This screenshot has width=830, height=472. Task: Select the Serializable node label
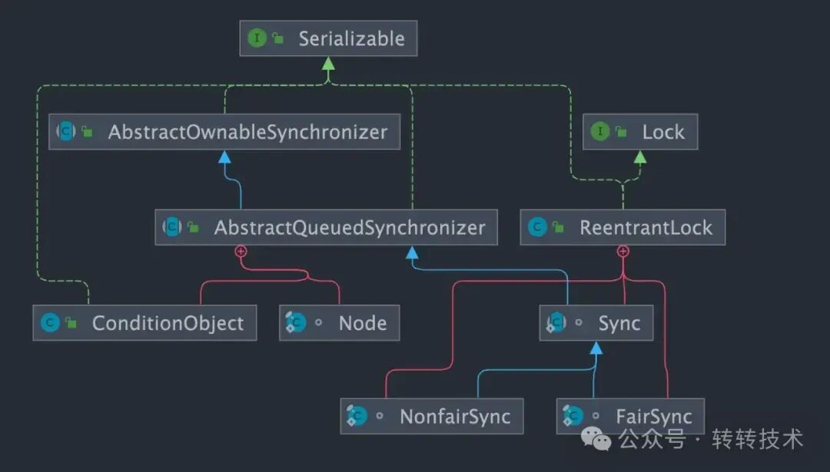click(x=351, y=38)
